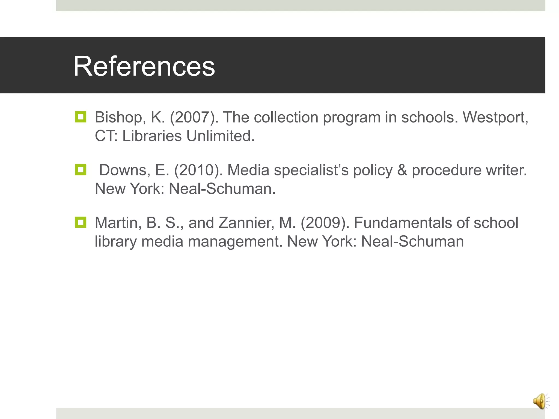Click 'New York: Neal-Schuman.' under Downs entry
This screenshot has width=559, height=419.
point(185,188)
